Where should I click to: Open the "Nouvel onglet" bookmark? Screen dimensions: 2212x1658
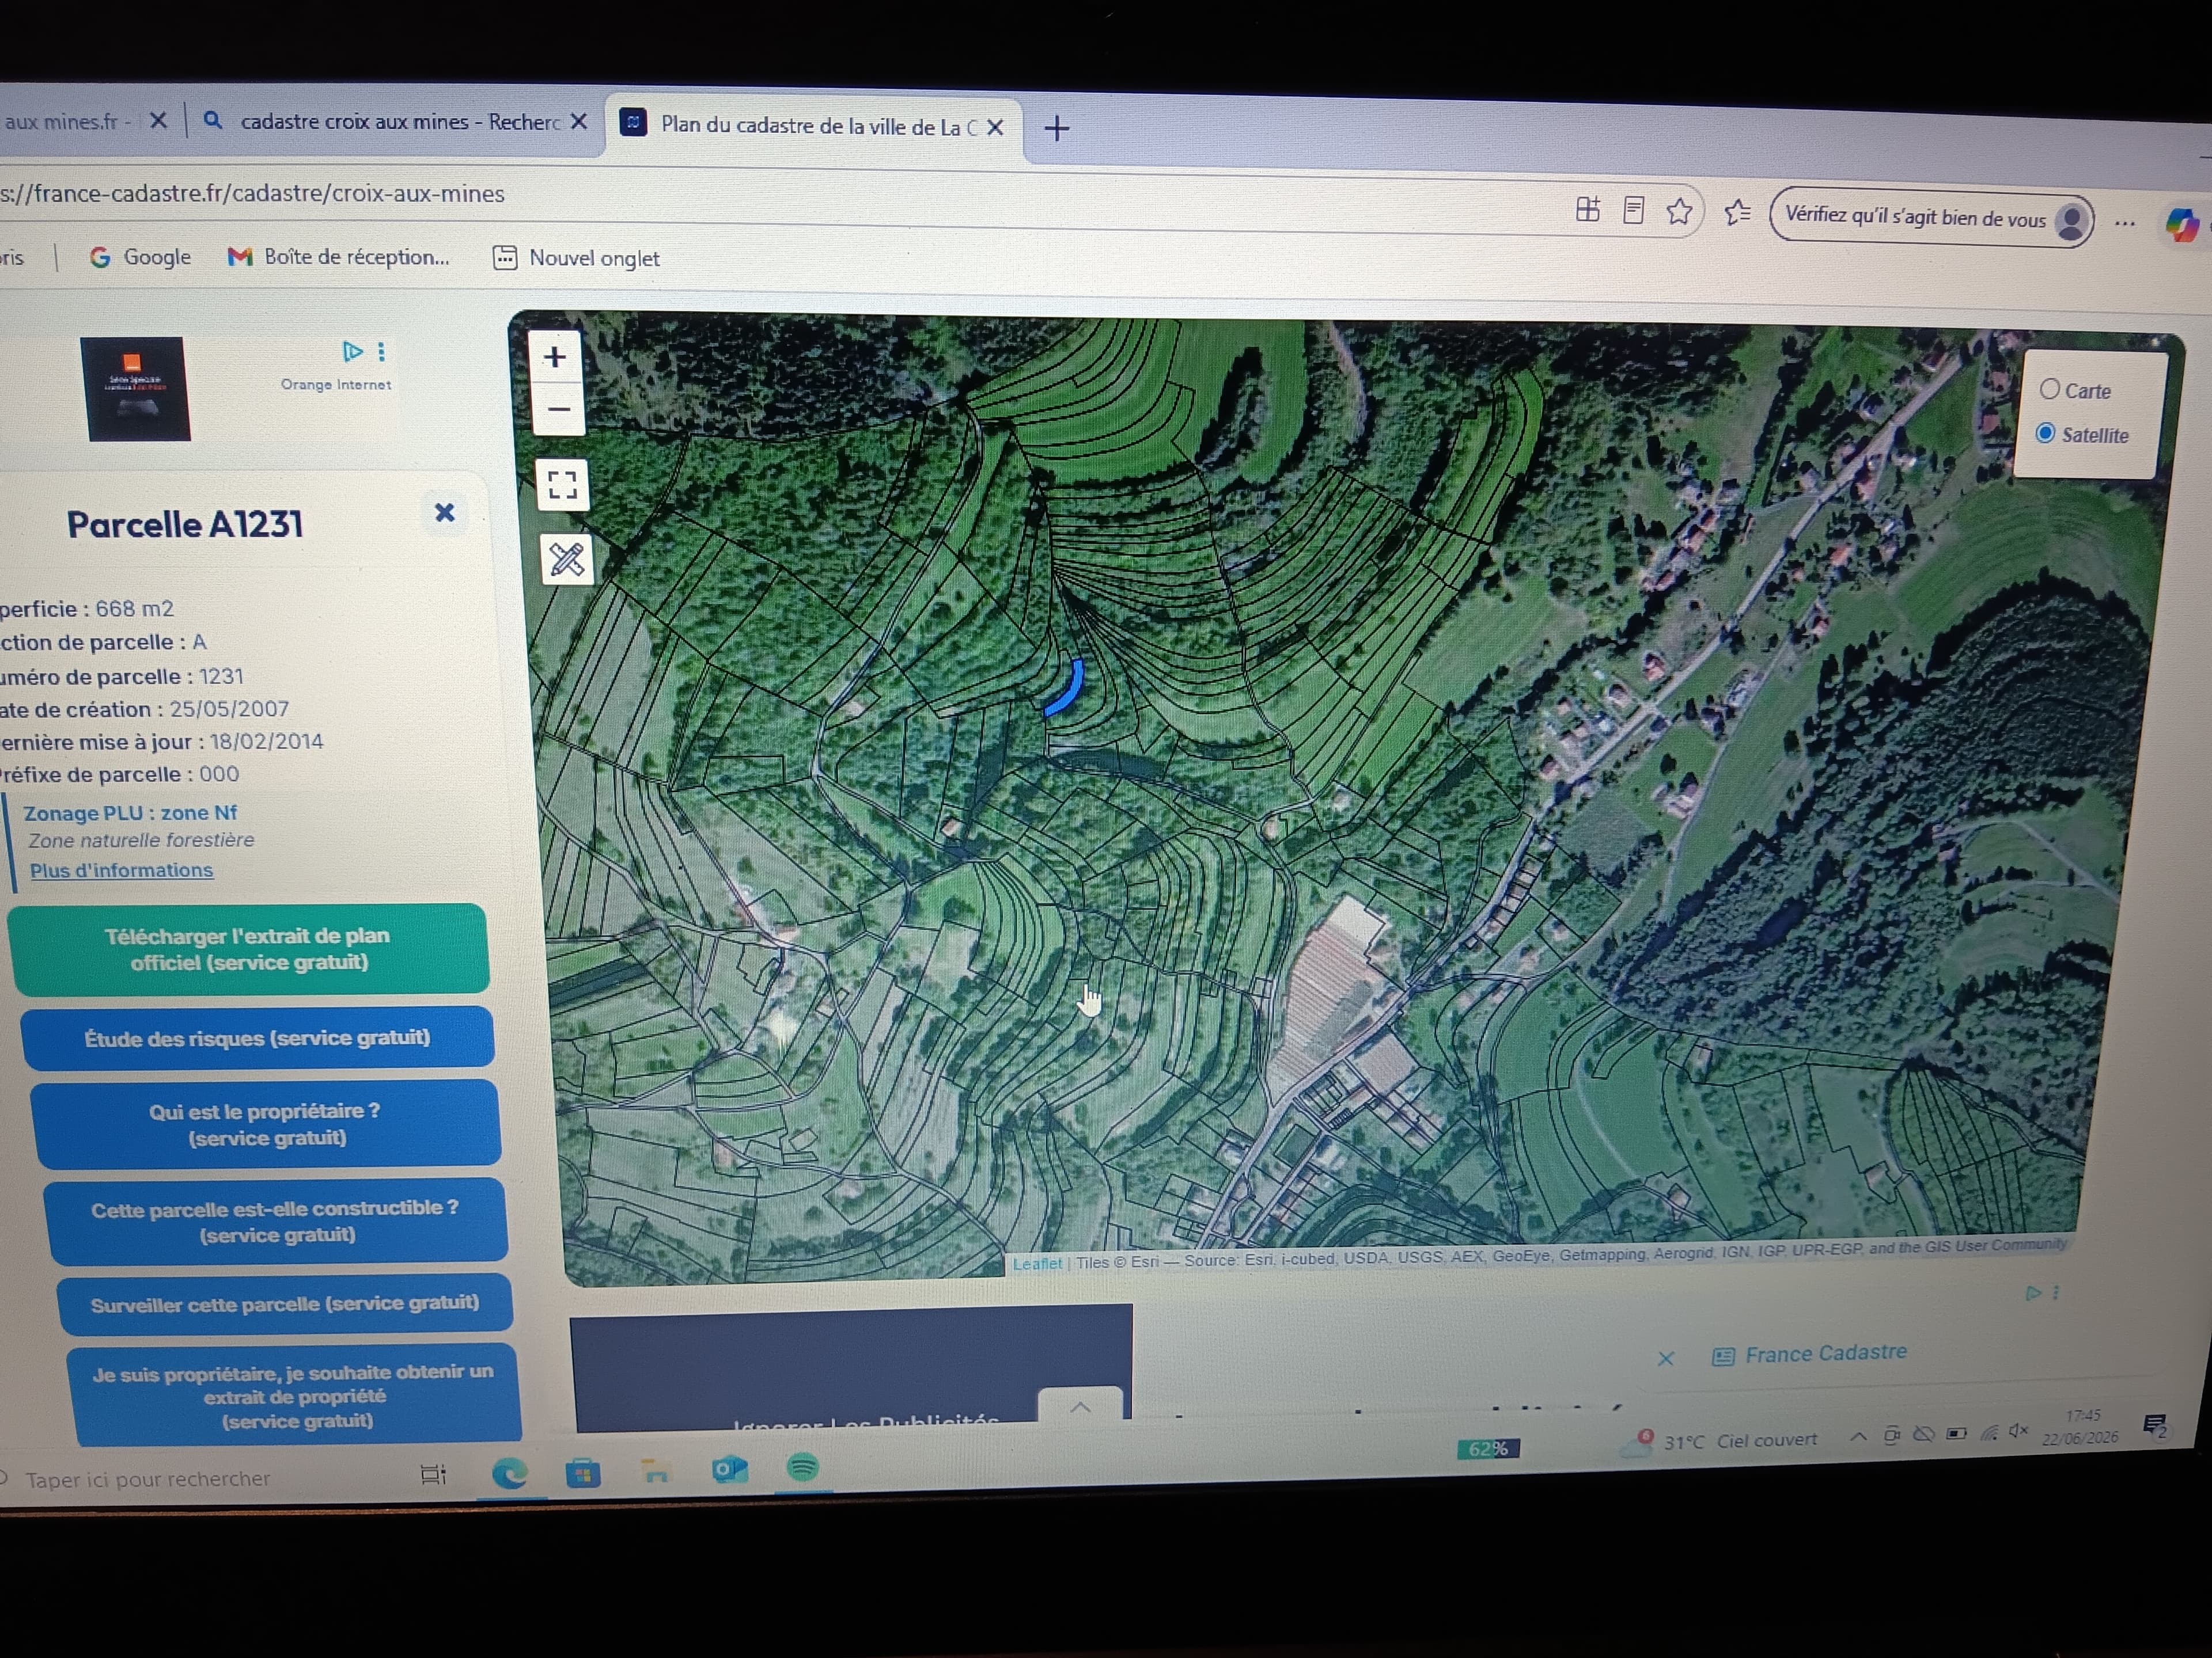(x=576, y=258)
